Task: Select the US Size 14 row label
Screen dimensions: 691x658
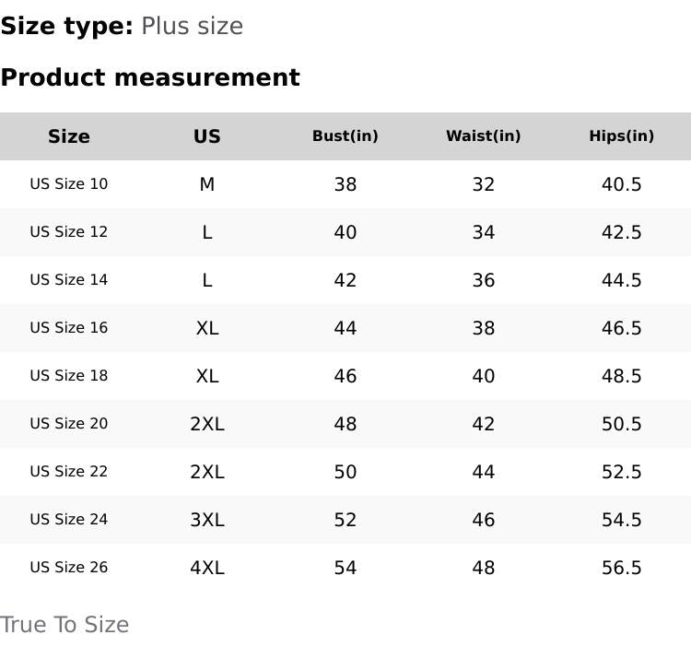Action: pos(69,280)
